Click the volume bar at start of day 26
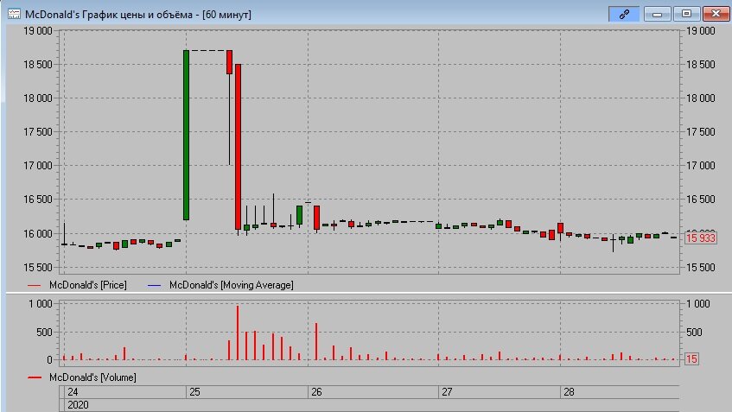732x412 pixels. click(316, 341)
